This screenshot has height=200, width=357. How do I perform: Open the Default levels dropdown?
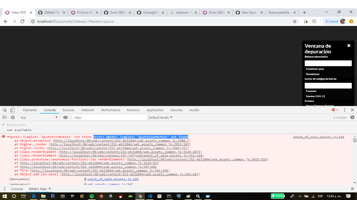coord(160,117)
